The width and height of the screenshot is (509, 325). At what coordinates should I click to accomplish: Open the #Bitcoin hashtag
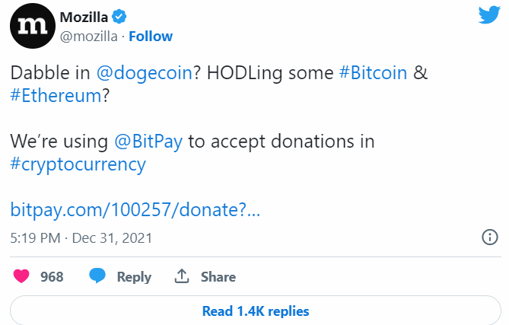coord(374,73)
